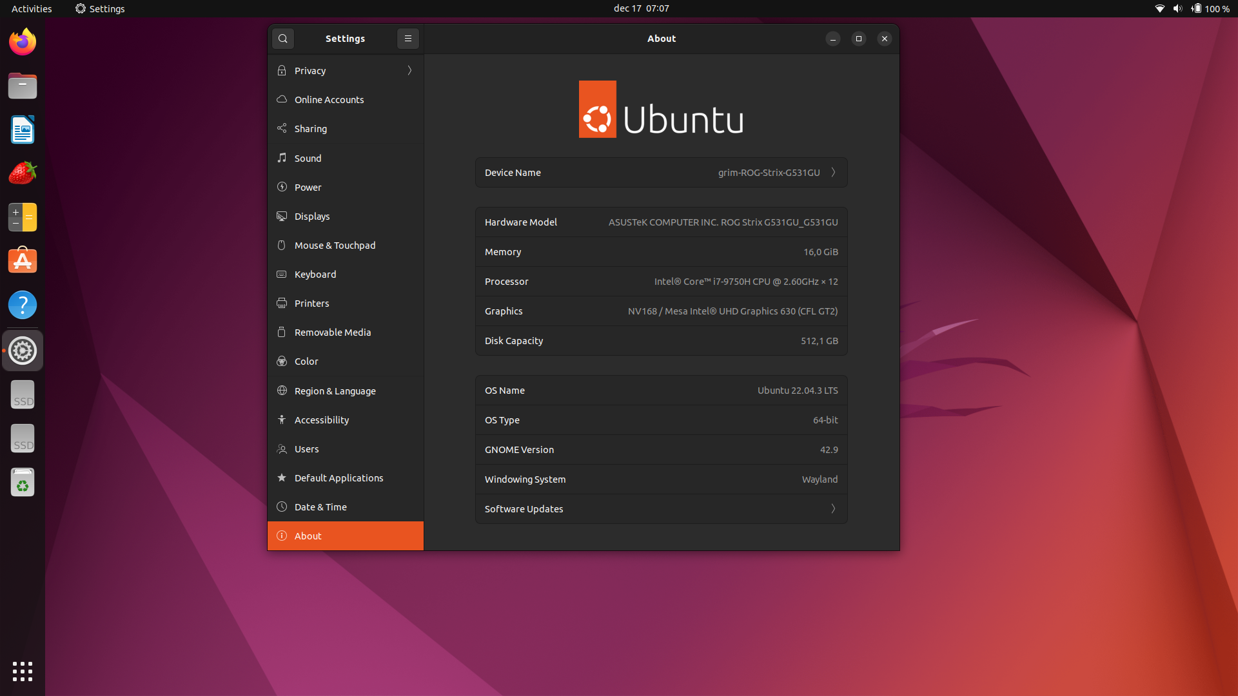The width and height of the screenshot is (1238, 696).
Task: Click the Mouse & Touchpad icon
Action: pyautogui.click(x=282, y=245)
